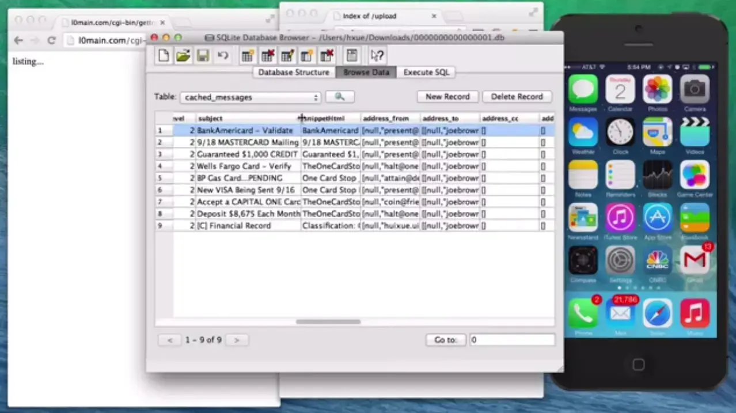
Task: Click the 'Deposit $8,675 Each Month' subject cell
Action: click(x=248, y=214)
